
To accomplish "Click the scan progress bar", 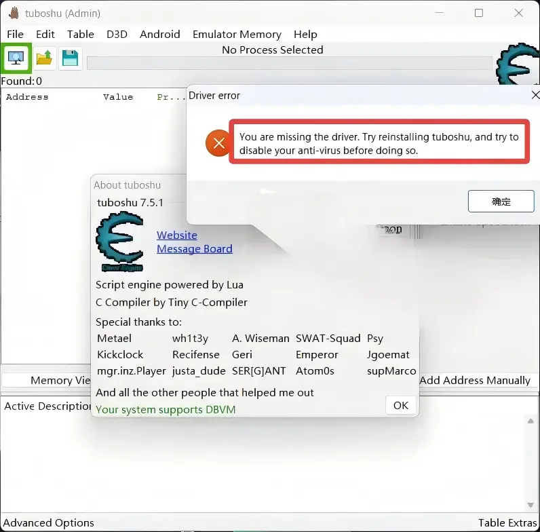I will click(x=289, y=63).
